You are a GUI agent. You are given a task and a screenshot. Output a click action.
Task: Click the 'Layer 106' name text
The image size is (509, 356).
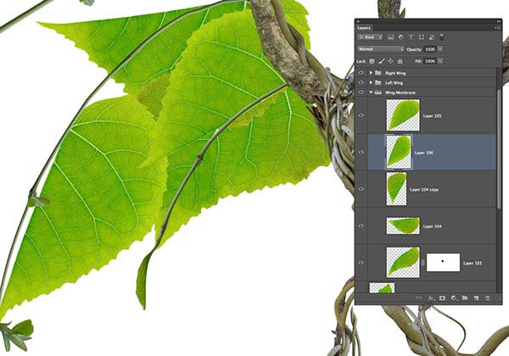coord(424,153)
